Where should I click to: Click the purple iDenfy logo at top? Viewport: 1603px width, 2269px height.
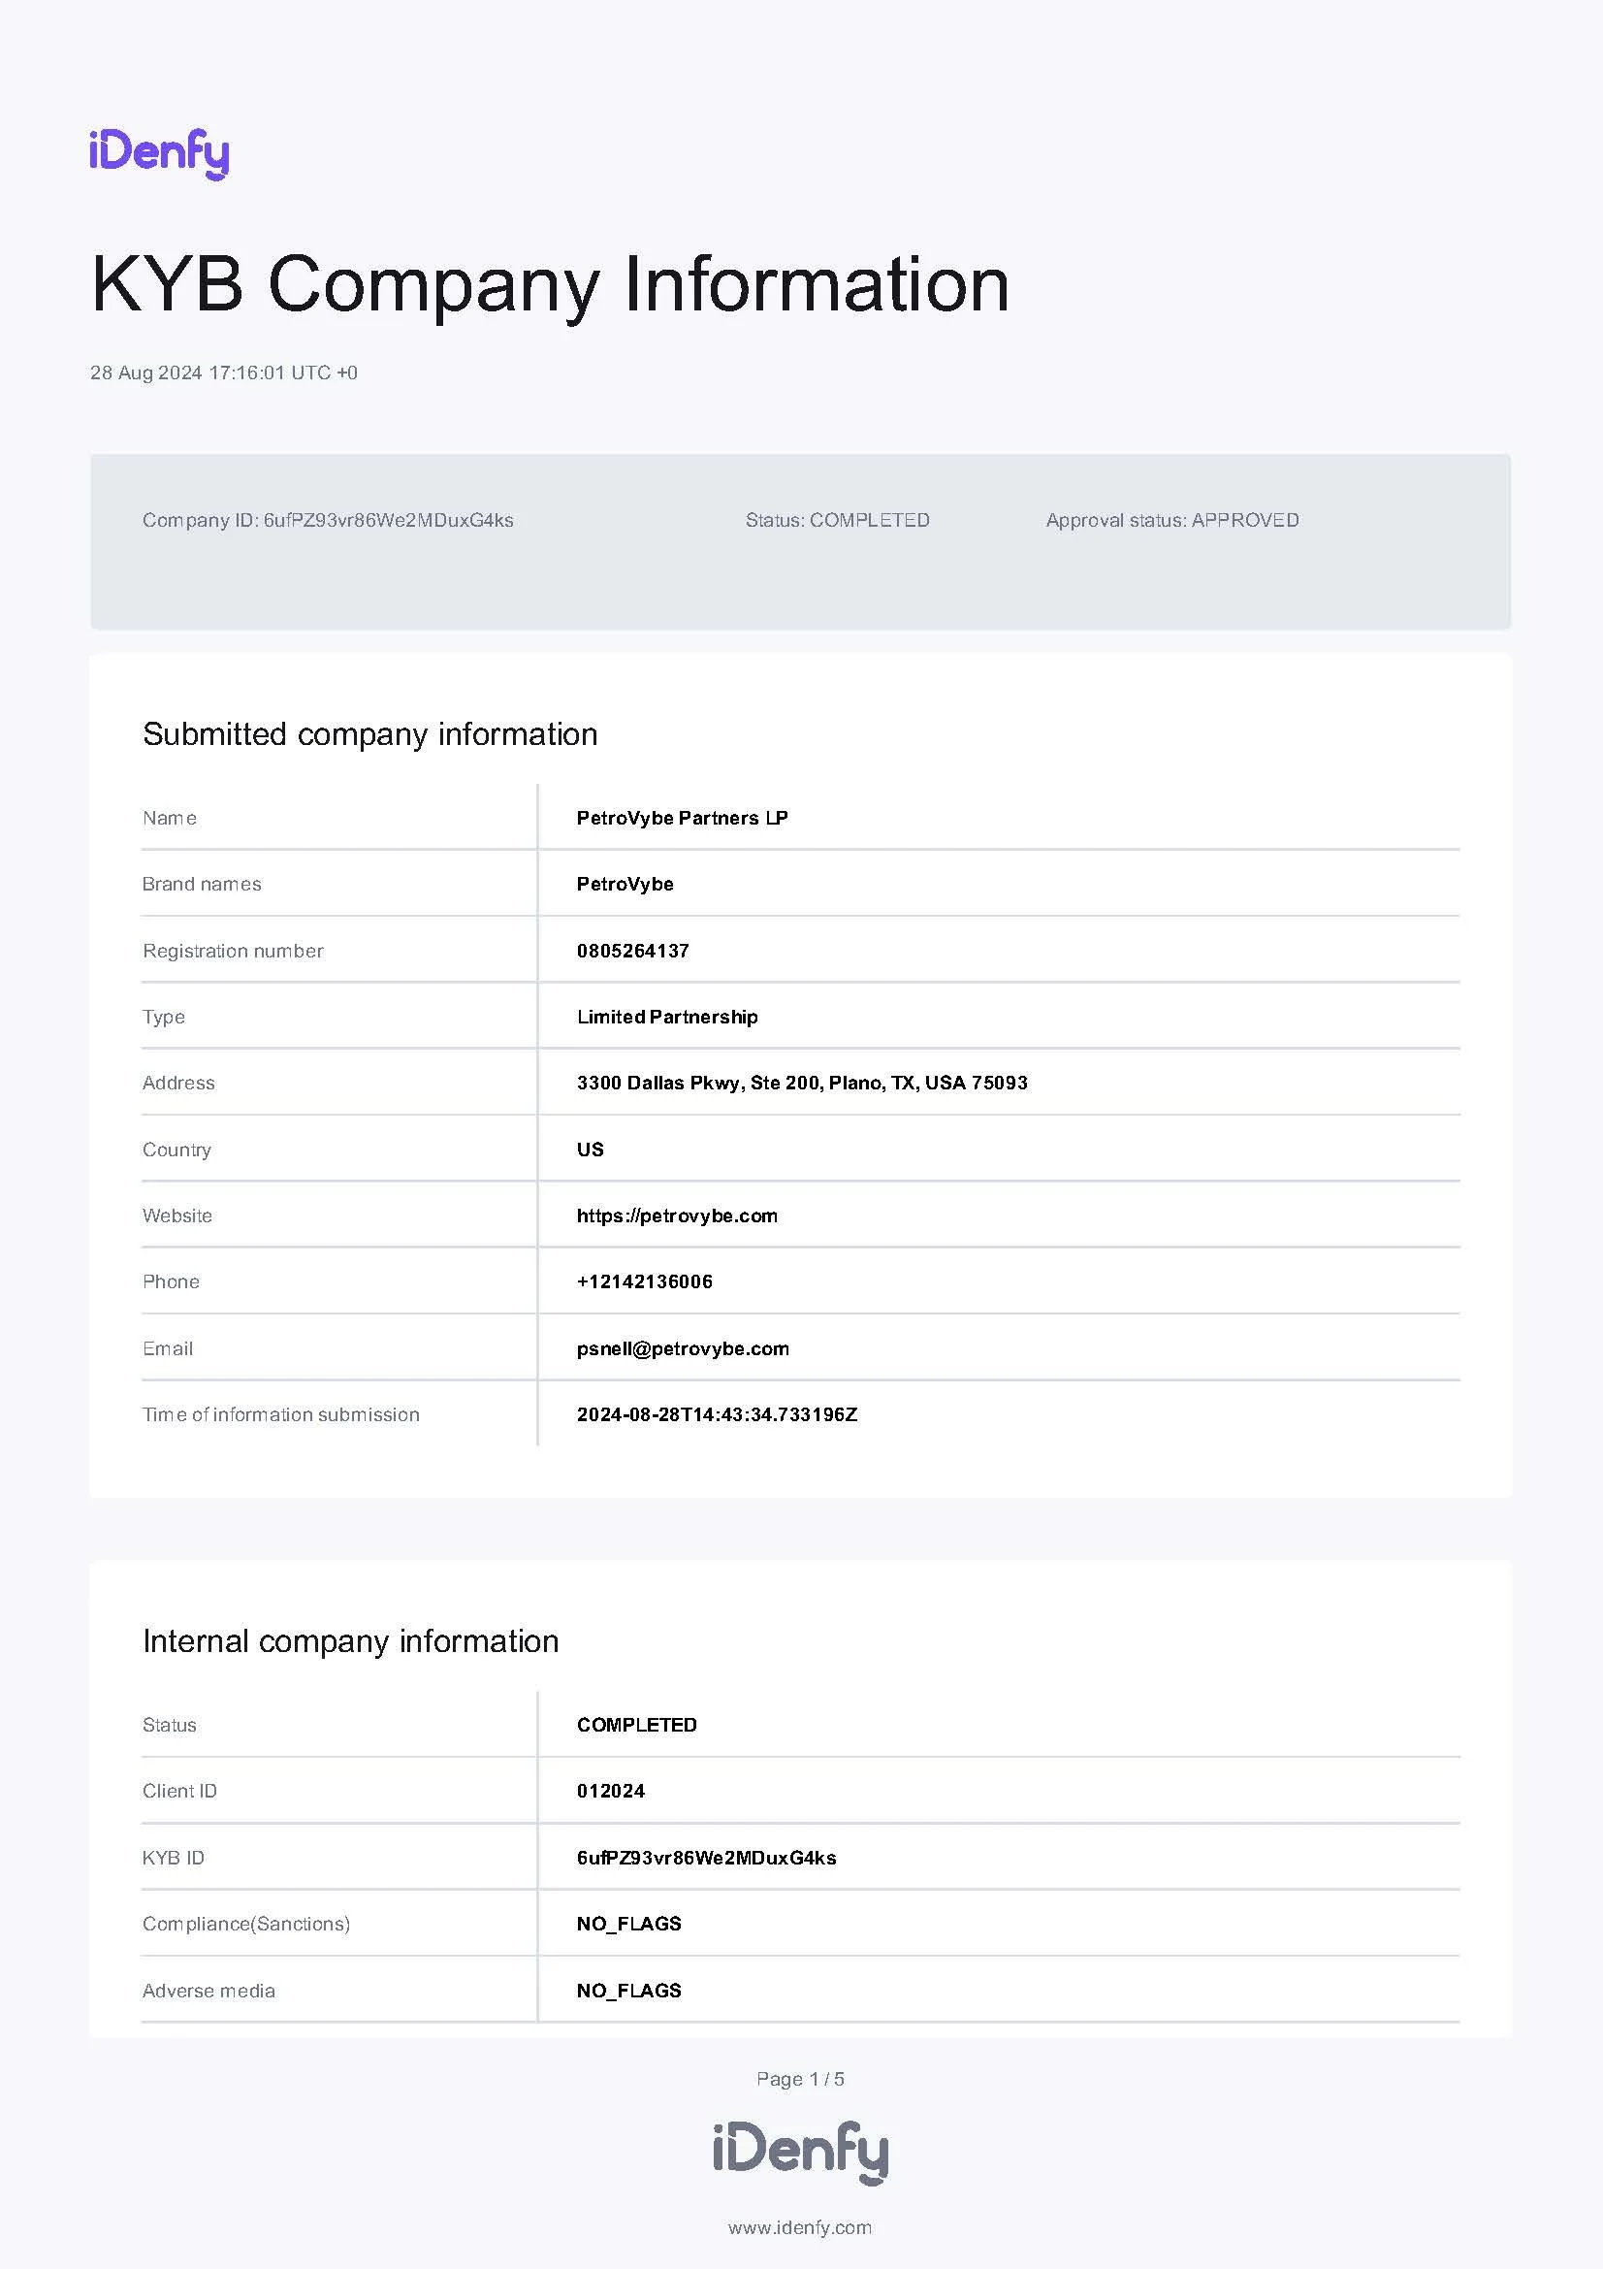coord(159,154)
